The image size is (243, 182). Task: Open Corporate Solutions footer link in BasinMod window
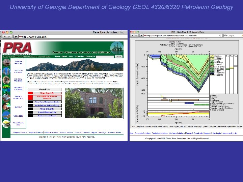coord(142,133)
